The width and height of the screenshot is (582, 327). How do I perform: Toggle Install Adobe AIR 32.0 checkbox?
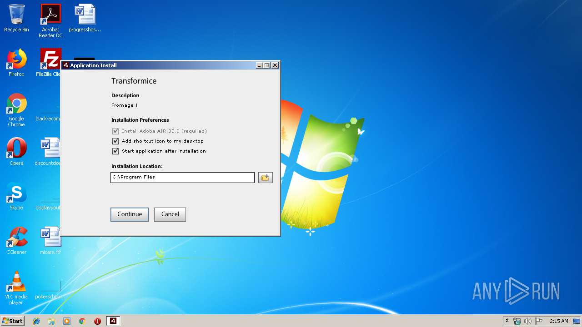point(115,131)
